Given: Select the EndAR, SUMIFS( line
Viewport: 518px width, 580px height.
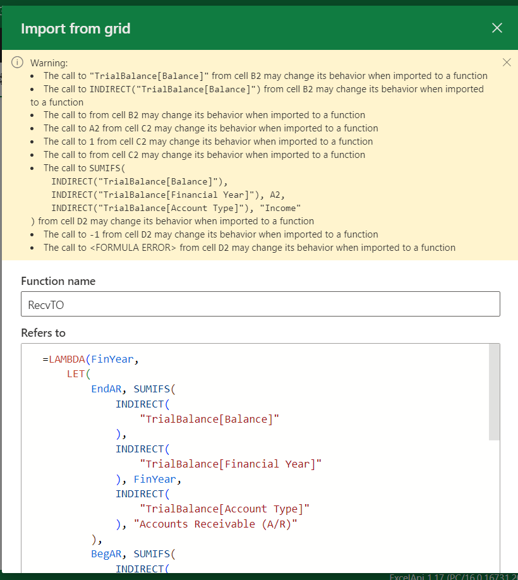Looking at the screenshot, I should point(133,389).
